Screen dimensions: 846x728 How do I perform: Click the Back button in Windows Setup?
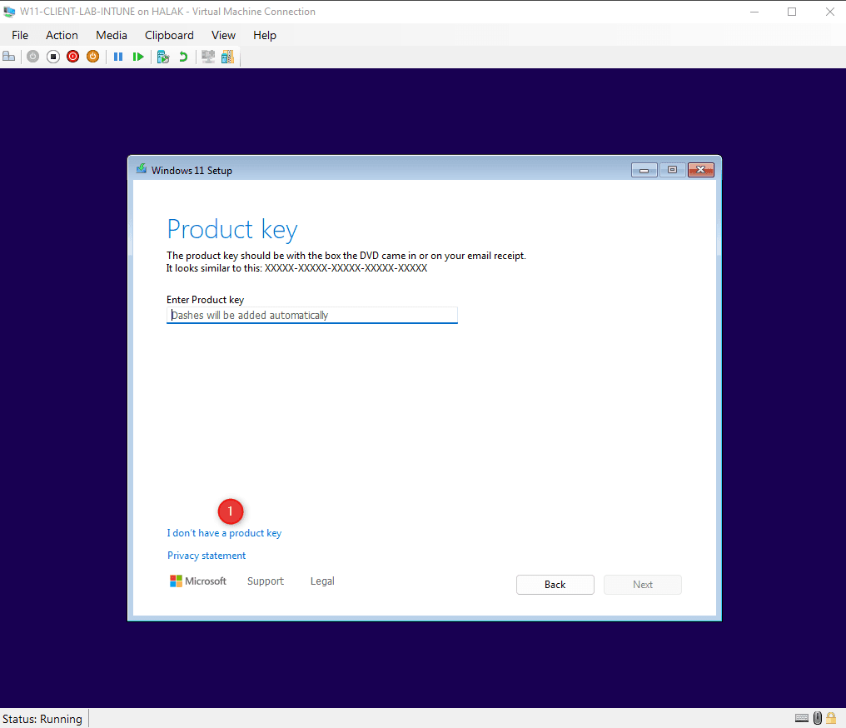coord(555,584)
